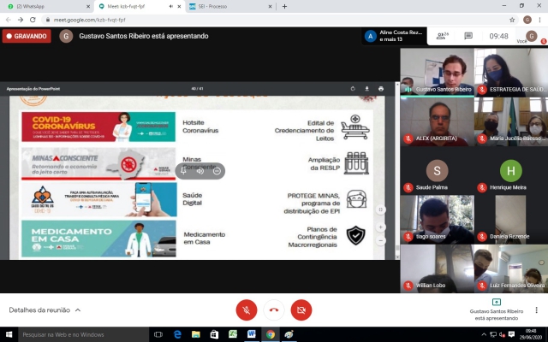The width and height of the screenshot is (548, 342).
Task: Open Microsoft Store from taskbar
Action: tap(214, 334)
